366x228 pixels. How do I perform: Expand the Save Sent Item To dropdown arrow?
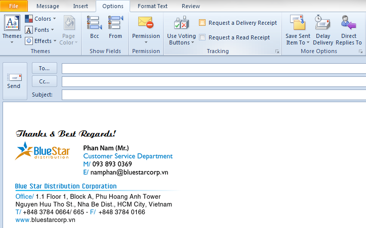308,42
